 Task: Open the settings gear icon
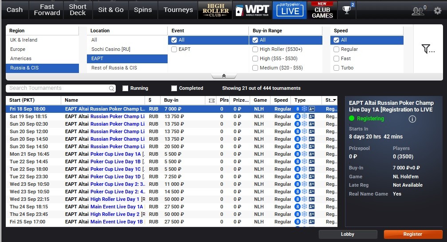(437, 11)
